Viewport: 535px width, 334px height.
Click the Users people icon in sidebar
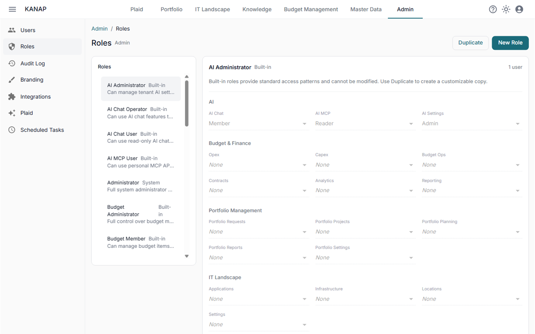(12, 30)
